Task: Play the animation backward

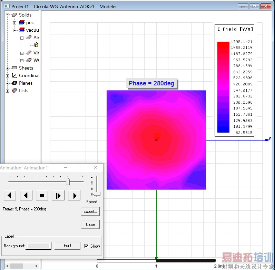Action: tap(10, 196)
